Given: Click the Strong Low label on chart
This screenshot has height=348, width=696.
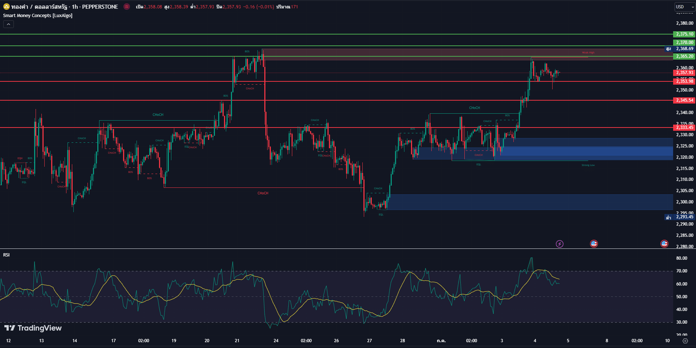Looking at the screenshot, I should click(x=588, y=165).
